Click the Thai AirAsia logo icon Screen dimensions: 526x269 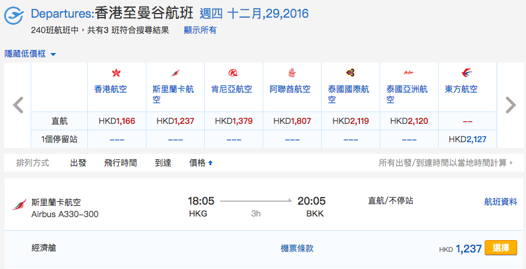coord(409,73)
